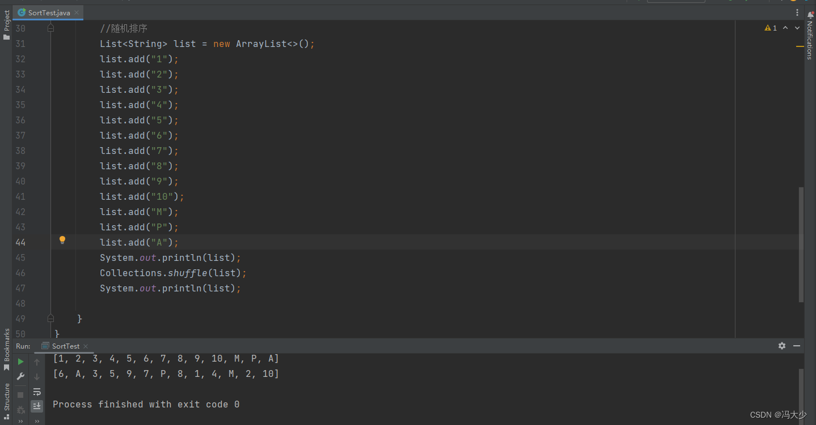This screenshot has height=425, width=816.
Task: Select the SortTest tab in Run panel
Action: point(65,346)
